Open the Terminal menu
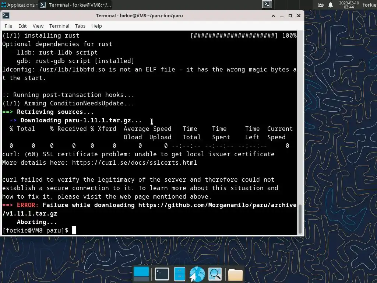The width and height of the screenshot is (377, 283). (59, 26)
